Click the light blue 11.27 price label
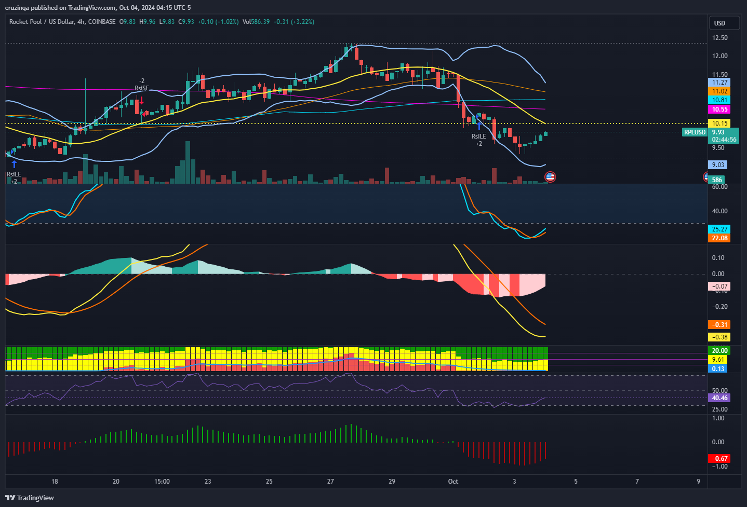 [x=719, y=83]
